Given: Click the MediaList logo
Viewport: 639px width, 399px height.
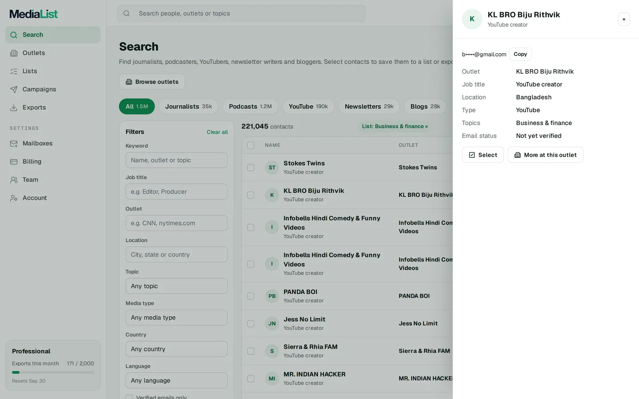Looking at the screenshot, I should pyautogui.click(x=34, y=14).
